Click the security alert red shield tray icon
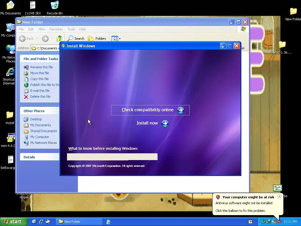 click(x=279, y=222)
